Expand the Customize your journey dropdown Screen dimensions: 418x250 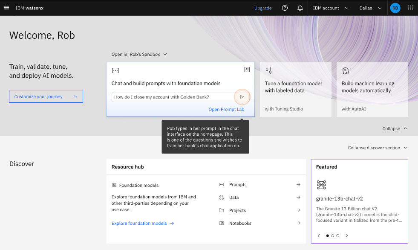pyautogui.click(x=46, y=96)
